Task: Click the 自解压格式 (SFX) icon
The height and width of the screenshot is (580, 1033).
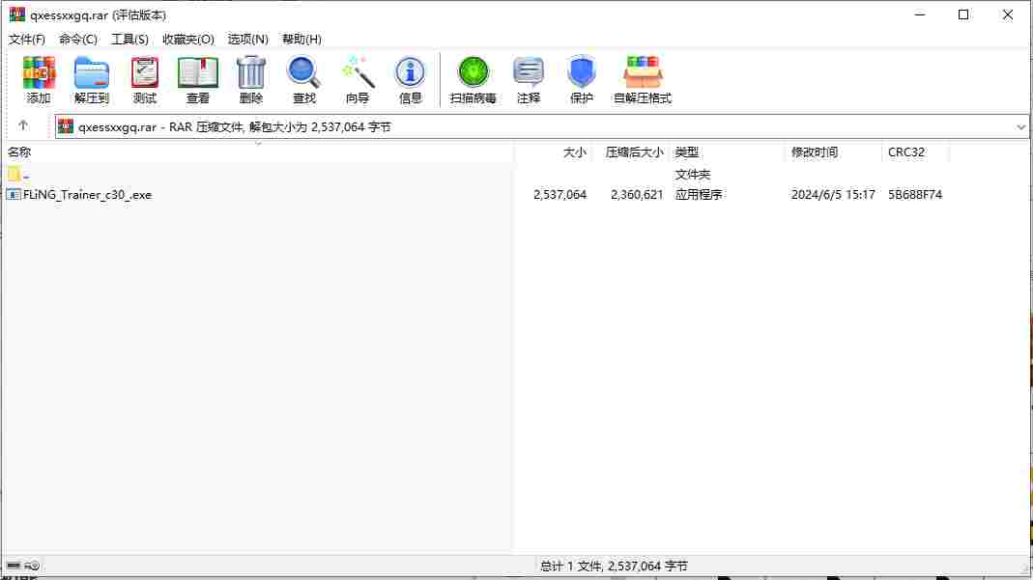Action: coord(643,79)
